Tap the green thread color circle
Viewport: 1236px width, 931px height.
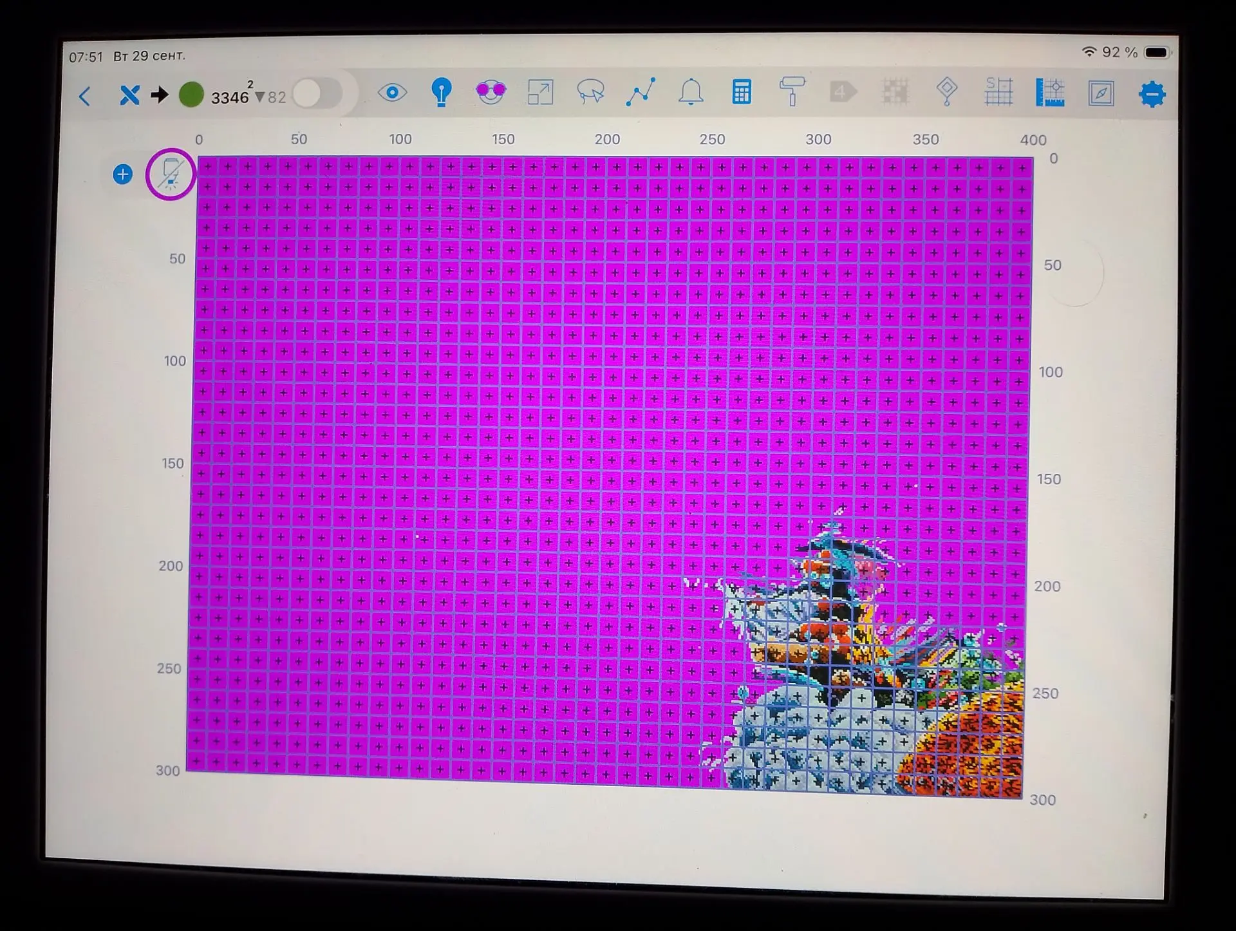(191, 95)
